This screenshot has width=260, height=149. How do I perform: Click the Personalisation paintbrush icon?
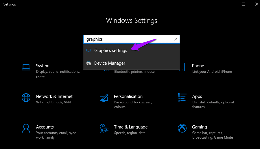pos(104,98)
